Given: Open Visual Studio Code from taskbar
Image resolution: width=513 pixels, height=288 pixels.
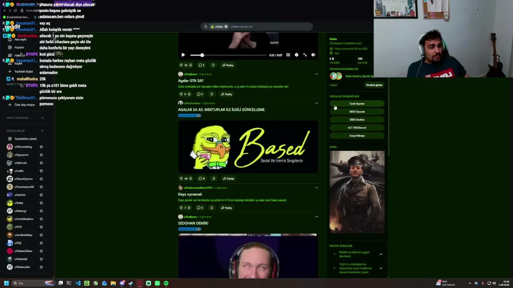Looking at the screenshot, I should (x=78, y=283).
